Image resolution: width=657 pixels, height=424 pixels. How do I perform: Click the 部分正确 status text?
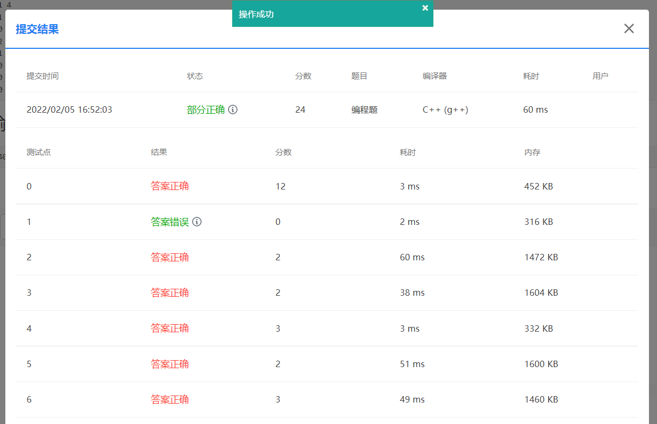point(206,109)
